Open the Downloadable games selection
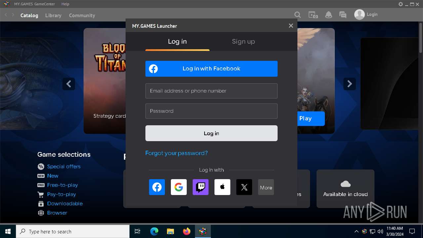The height and width of the screenshot is (238, 423). (x=65, y=204)
